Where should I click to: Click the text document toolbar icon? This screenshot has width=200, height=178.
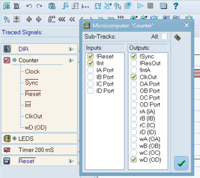point(16,6)
